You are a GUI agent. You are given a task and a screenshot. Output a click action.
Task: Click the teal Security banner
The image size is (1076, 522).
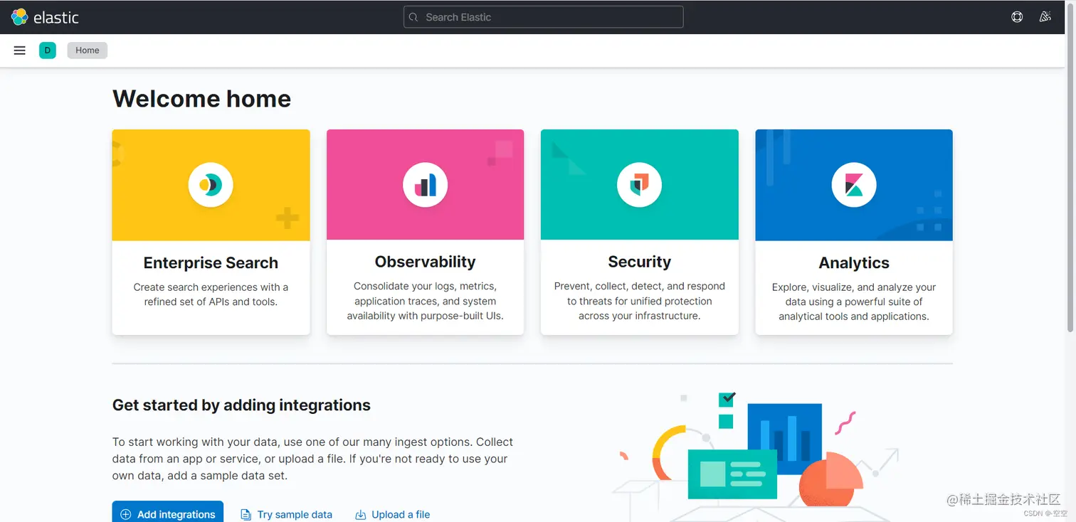640,185
